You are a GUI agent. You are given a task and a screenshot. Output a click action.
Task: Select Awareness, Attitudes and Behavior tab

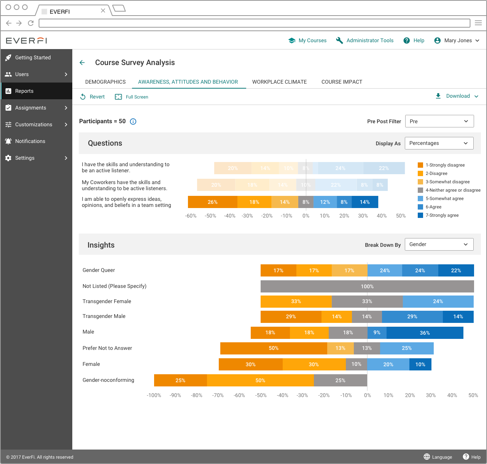188,82
